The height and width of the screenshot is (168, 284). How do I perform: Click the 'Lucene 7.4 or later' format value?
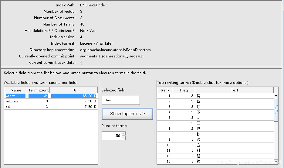[96, 43]
